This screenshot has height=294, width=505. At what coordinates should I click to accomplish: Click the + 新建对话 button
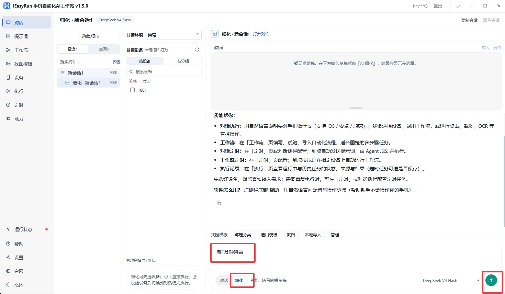88,36
